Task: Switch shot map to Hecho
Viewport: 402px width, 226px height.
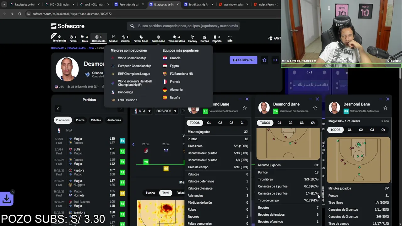Action: pos(150,193)
